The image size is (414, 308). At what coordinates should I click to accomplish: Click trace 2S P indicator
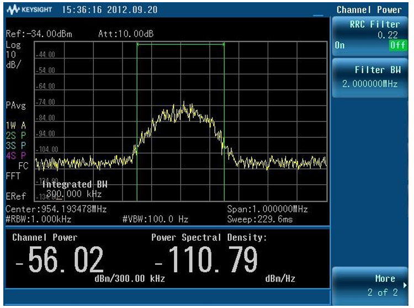pos(16,135)
